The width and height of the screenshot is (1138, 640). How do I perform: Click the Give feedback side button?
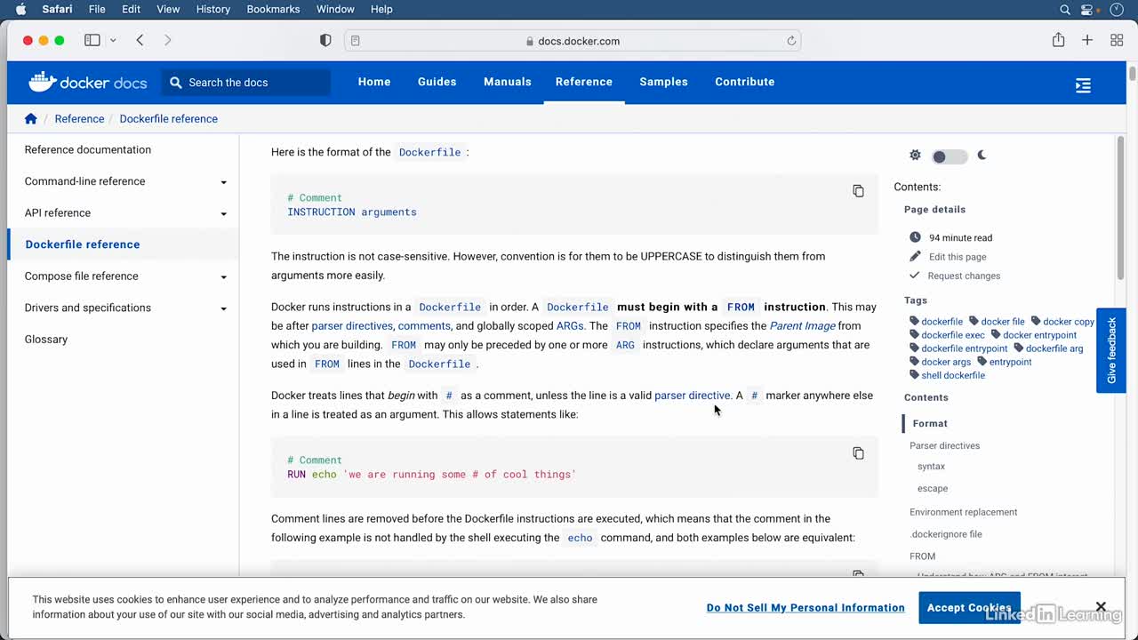click(x=1111, y=350)
